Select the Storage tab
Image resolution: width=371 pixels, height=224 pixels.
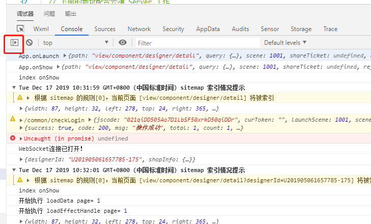click(301, 29)
